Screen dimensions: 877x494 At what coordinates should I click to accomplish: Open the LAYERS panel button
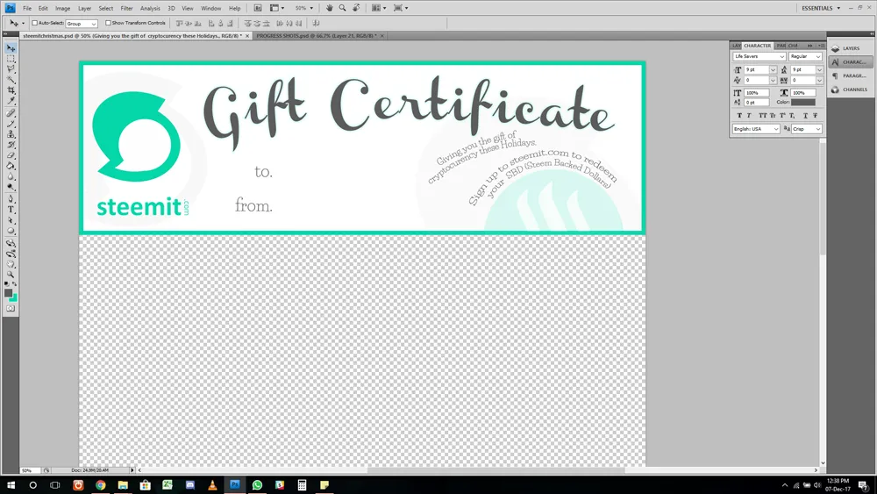pyautogui.click(x=850, y=48)
